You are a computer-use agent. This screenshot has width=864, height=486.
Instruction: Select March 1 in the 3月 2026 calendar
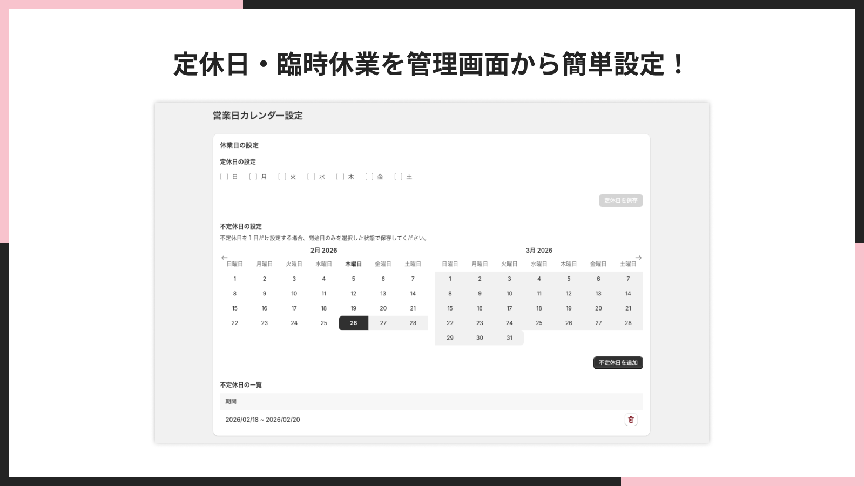click(x=450, y=279)
